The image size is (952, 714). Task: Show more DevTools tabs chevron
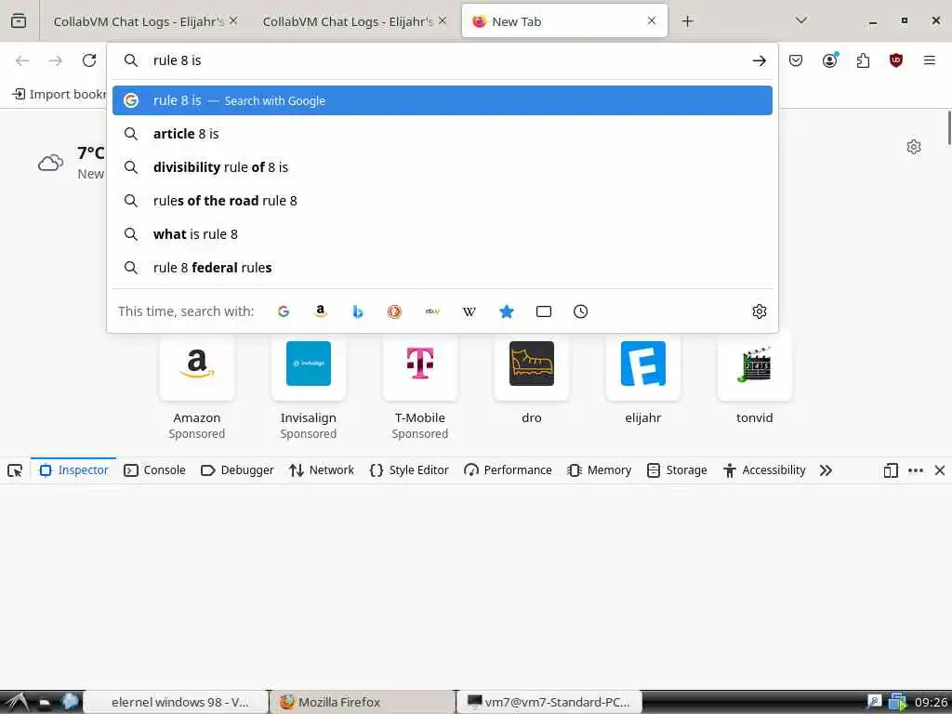click(826, 470)
